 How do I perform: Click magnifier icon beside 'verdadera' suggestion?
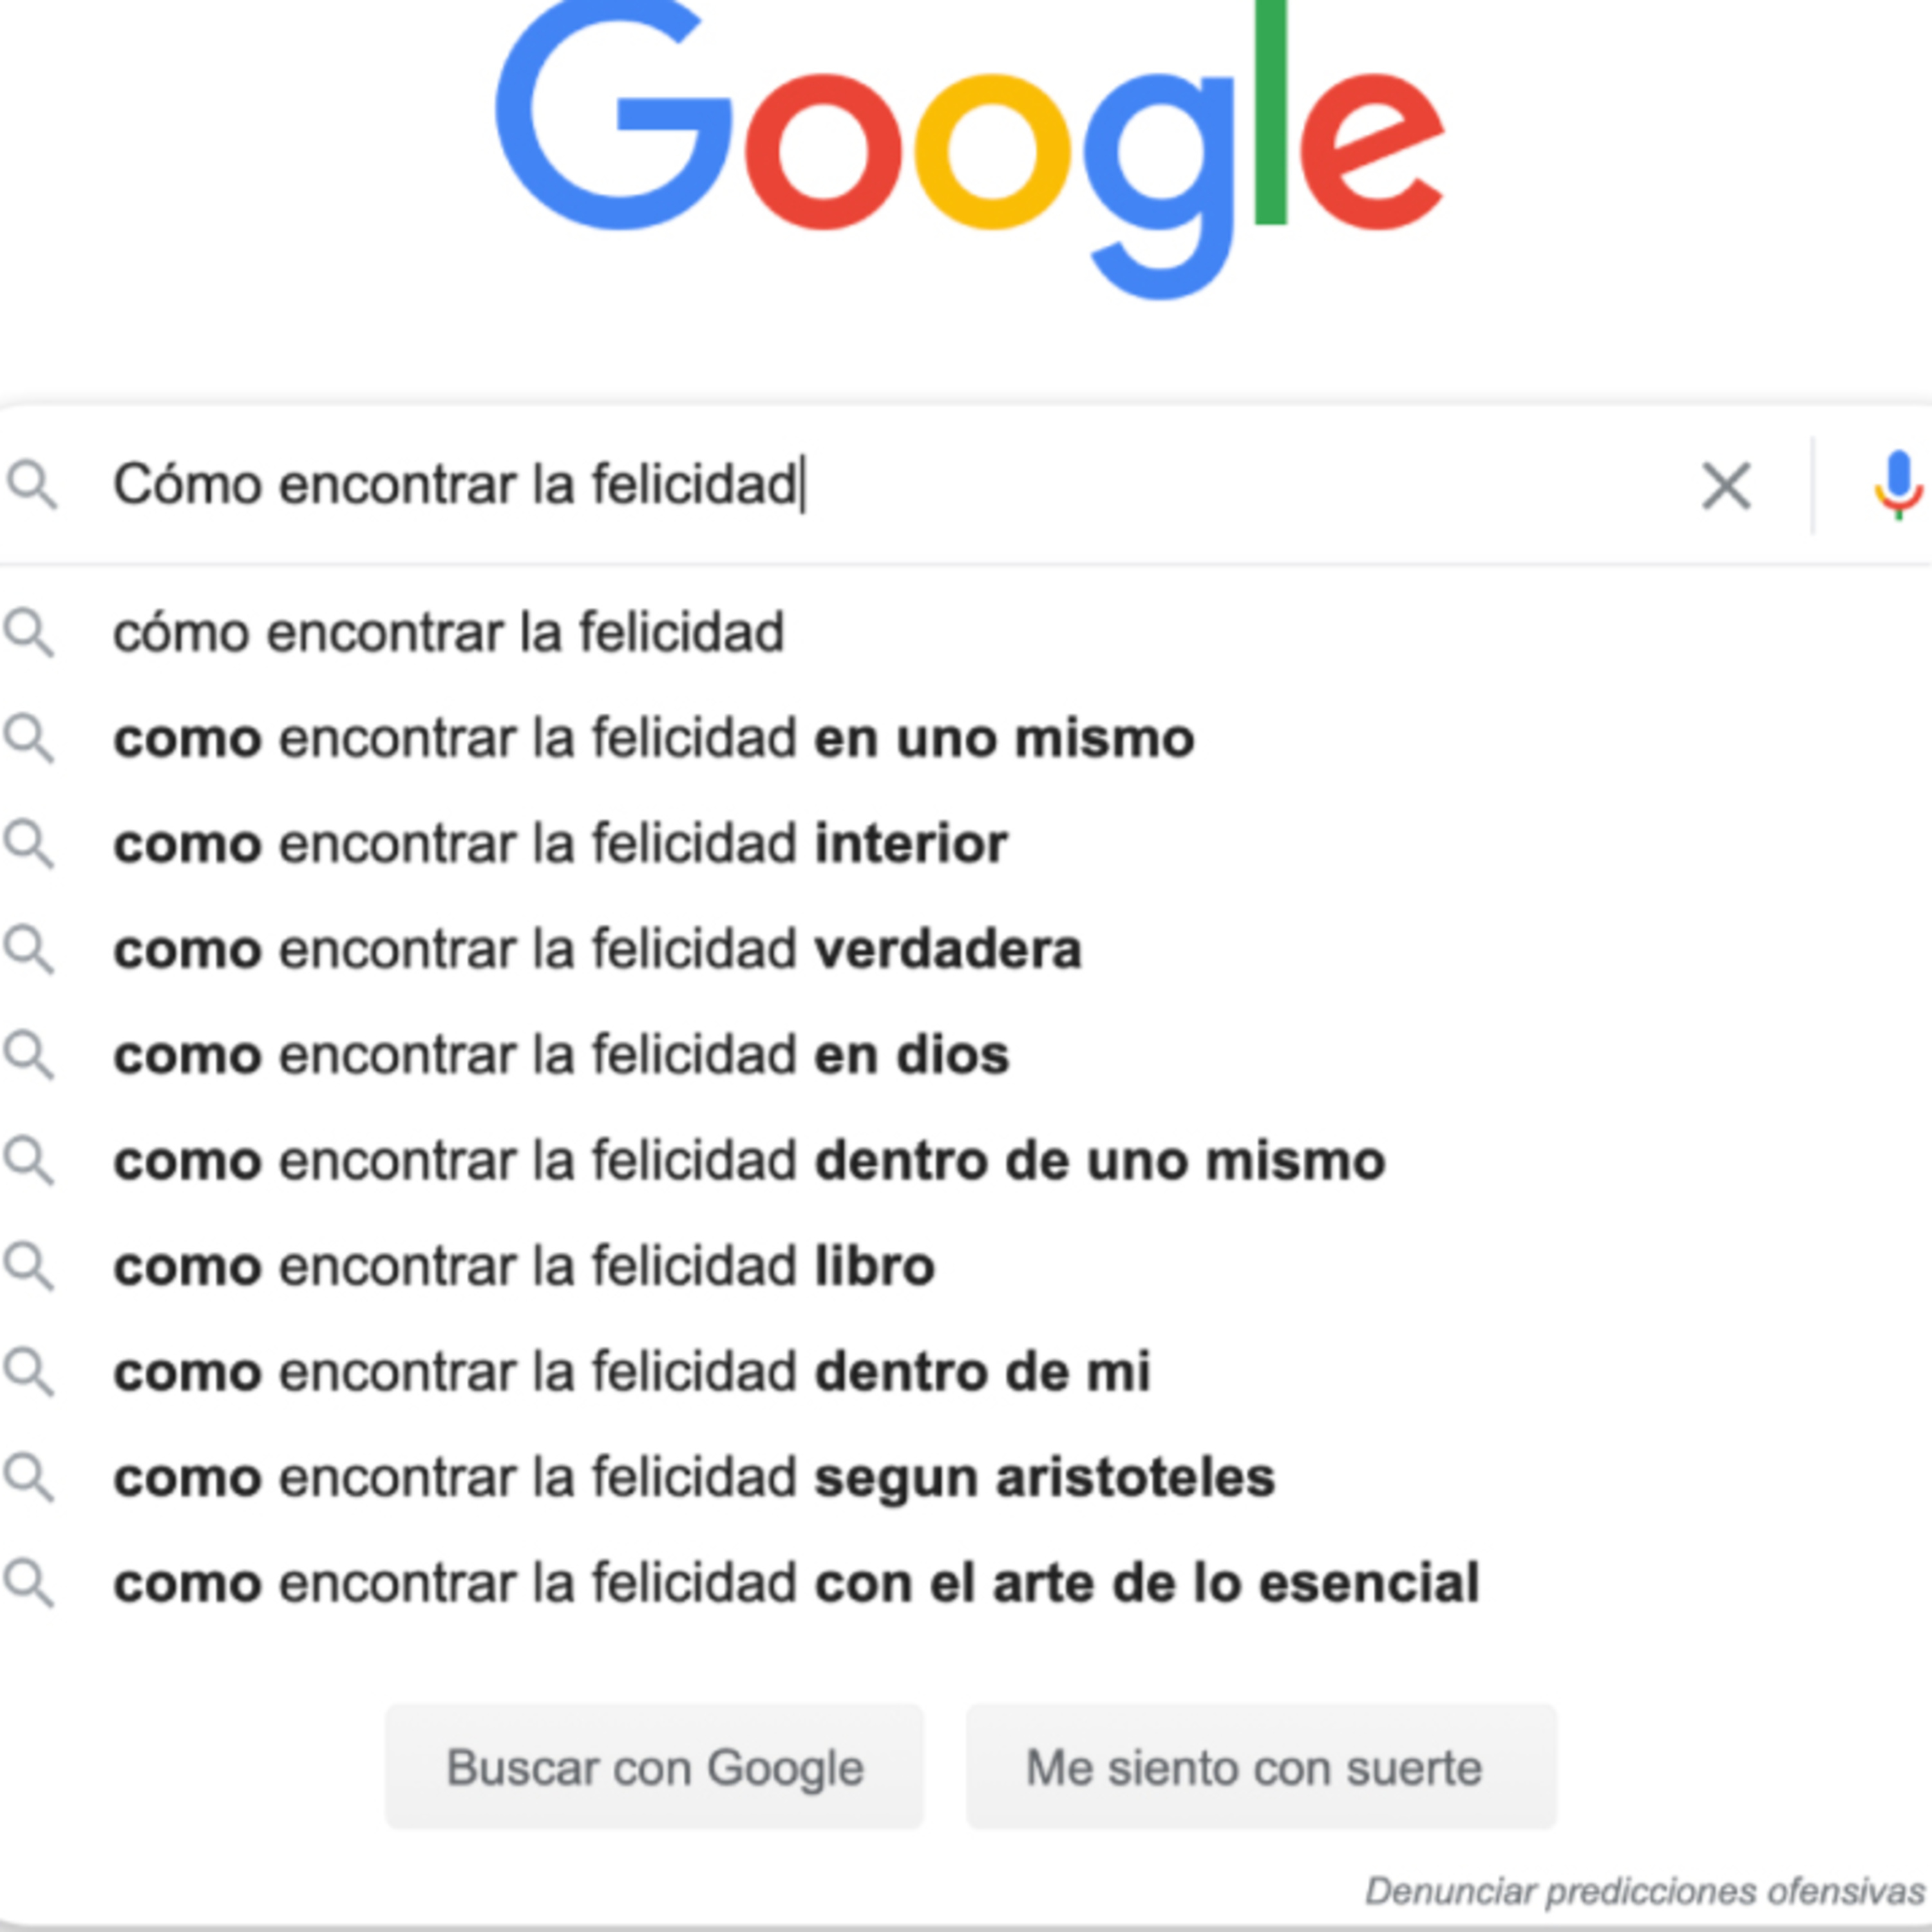click(x=29, y=950)
